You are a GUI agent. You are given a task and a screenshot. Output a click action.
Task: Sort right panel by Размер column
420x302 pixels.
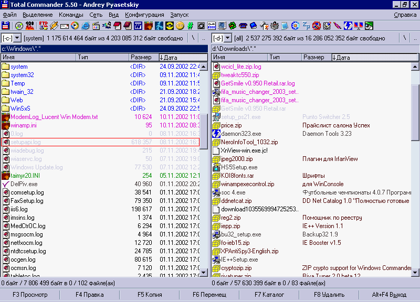314,57
